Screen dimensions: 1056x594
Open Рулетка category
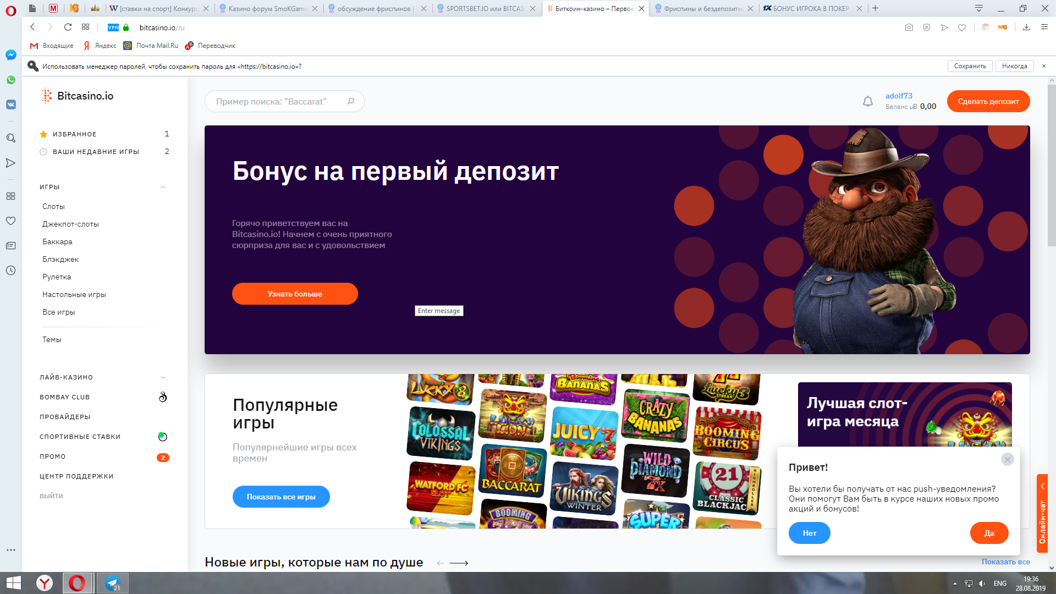(57, 277)
